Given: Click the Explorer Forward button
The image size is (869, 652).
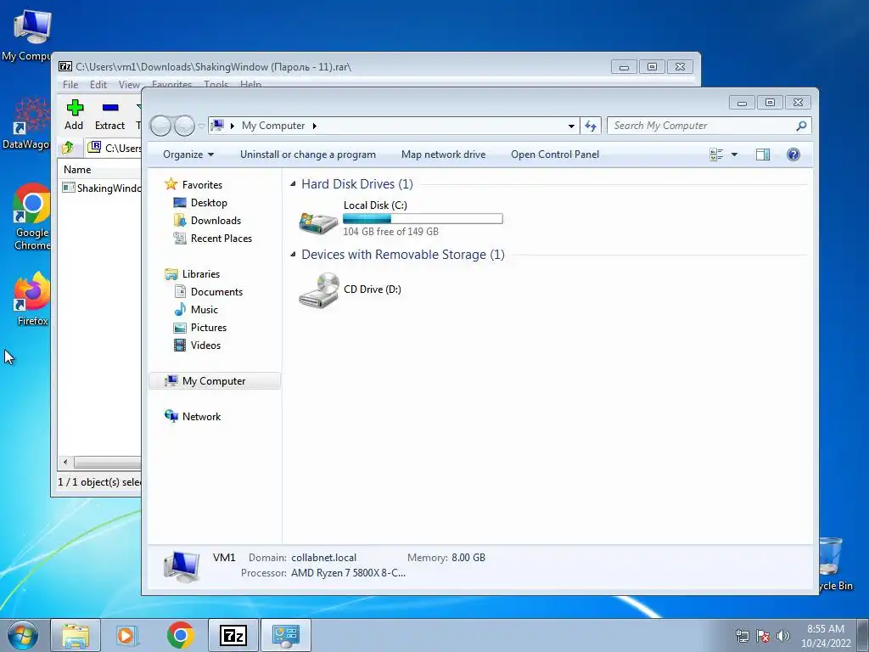Looking at the screenshot, I should (184, 126).
